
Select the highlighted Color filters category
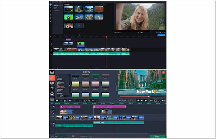[x=60, y=87]
